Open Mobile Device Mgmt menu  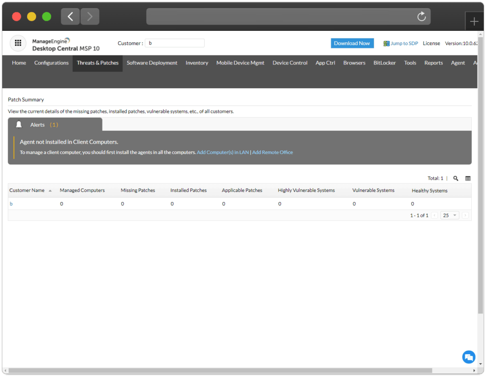coord(240,63)
